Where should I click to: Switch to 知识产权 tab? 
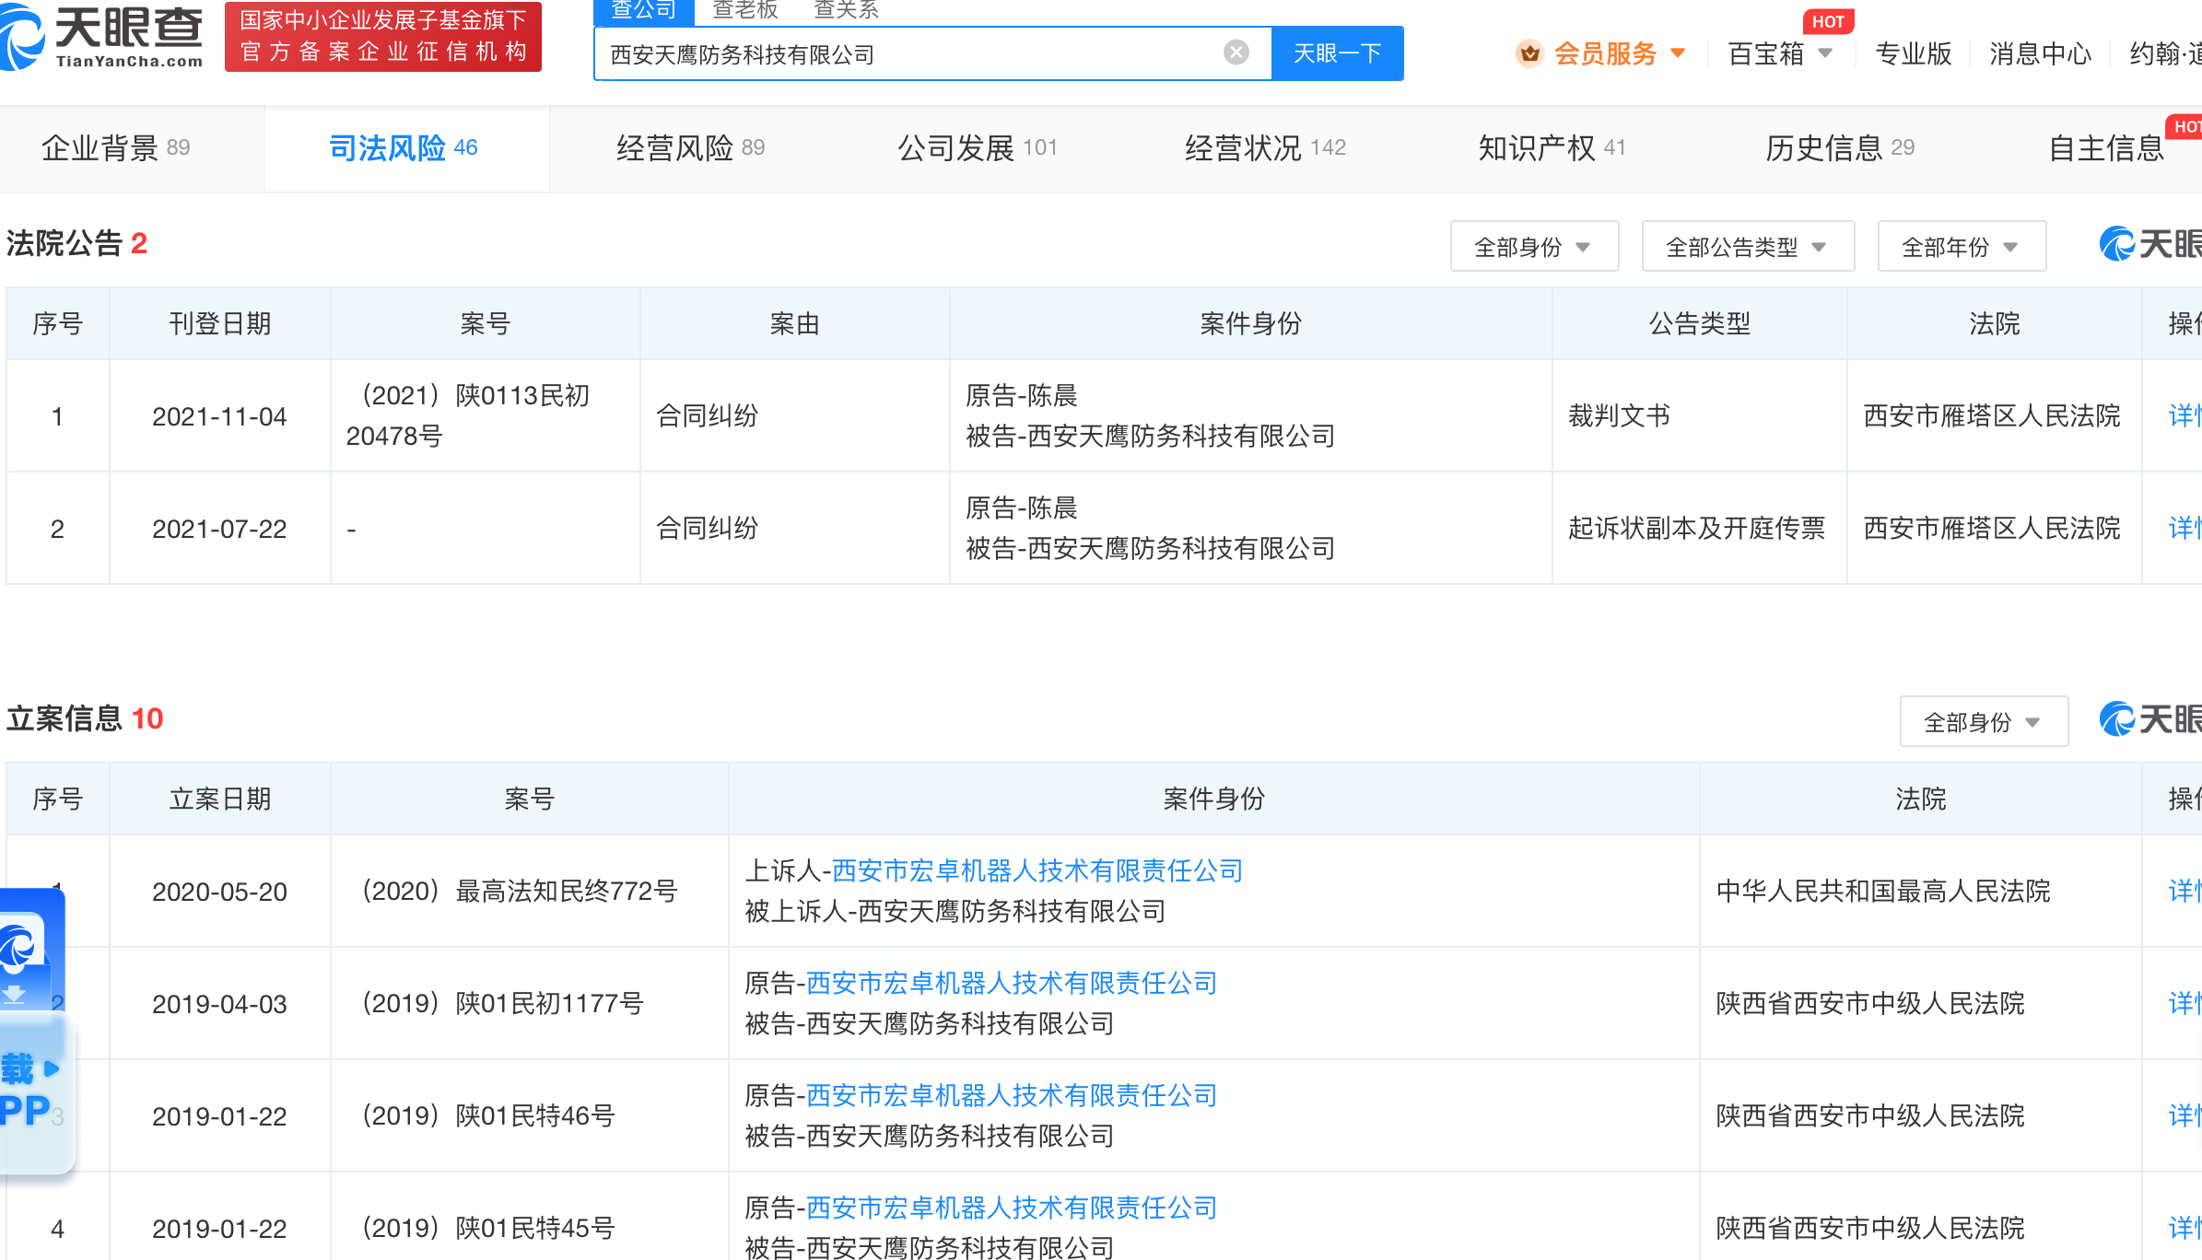point(1551,147)
